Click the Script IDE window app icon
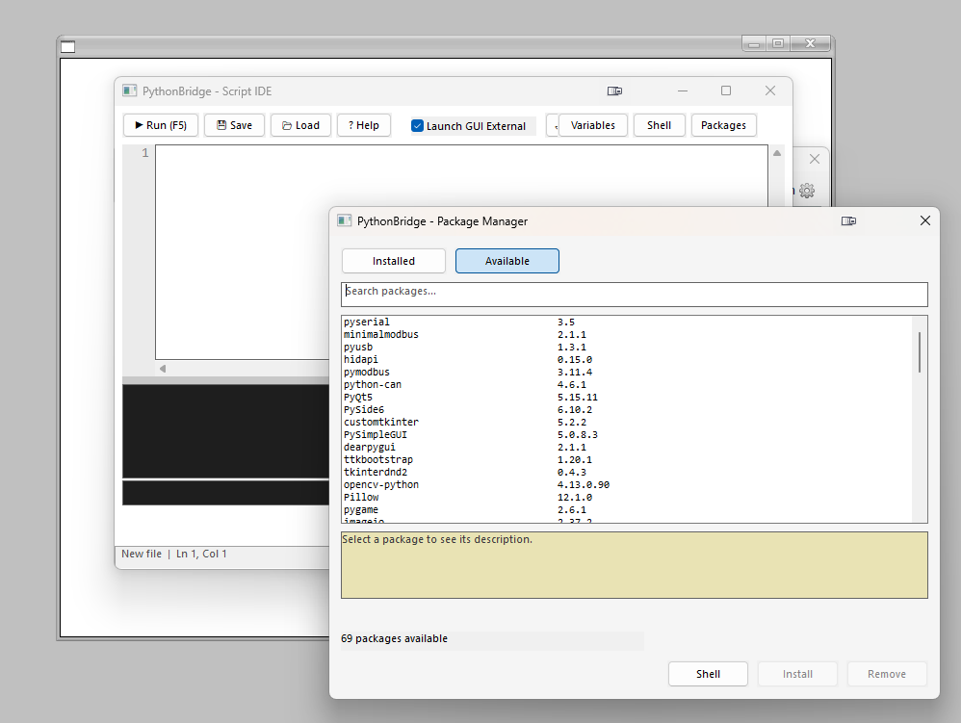The image size is (961, 723). pos(129,90)
